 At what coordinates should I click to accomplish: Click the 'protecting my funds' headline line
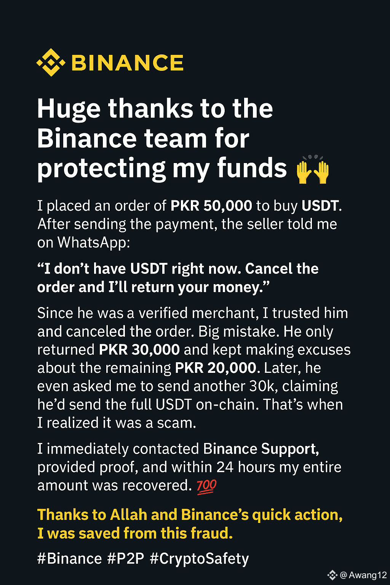[162, 168]
